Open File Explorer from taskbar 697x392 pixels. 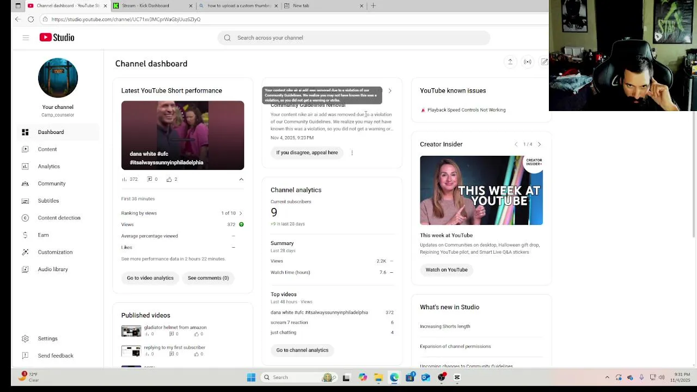378,377
